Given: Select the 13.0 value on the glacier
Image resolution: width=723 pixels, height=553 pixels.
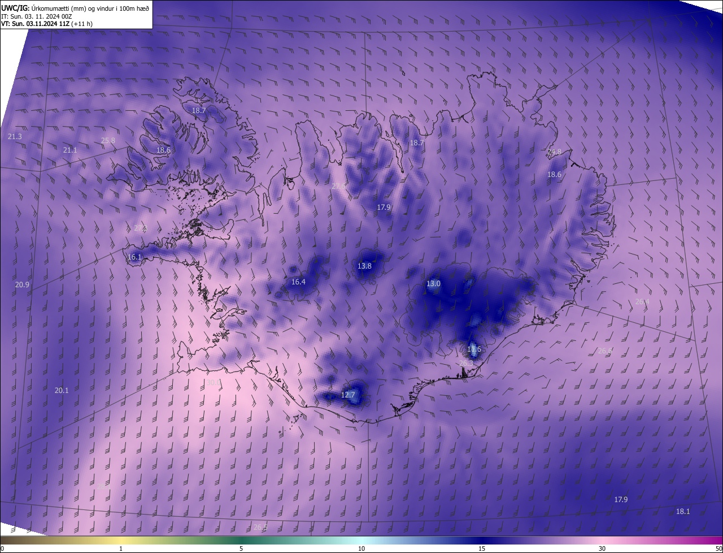Looking at the screenshot, I should (433, 284).
